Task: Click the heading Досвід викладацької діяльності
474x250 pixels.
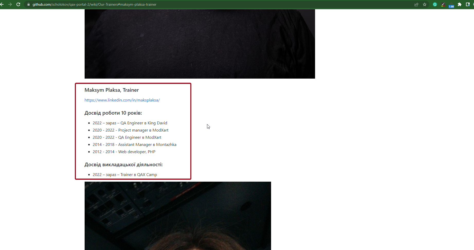Action: 123,164
